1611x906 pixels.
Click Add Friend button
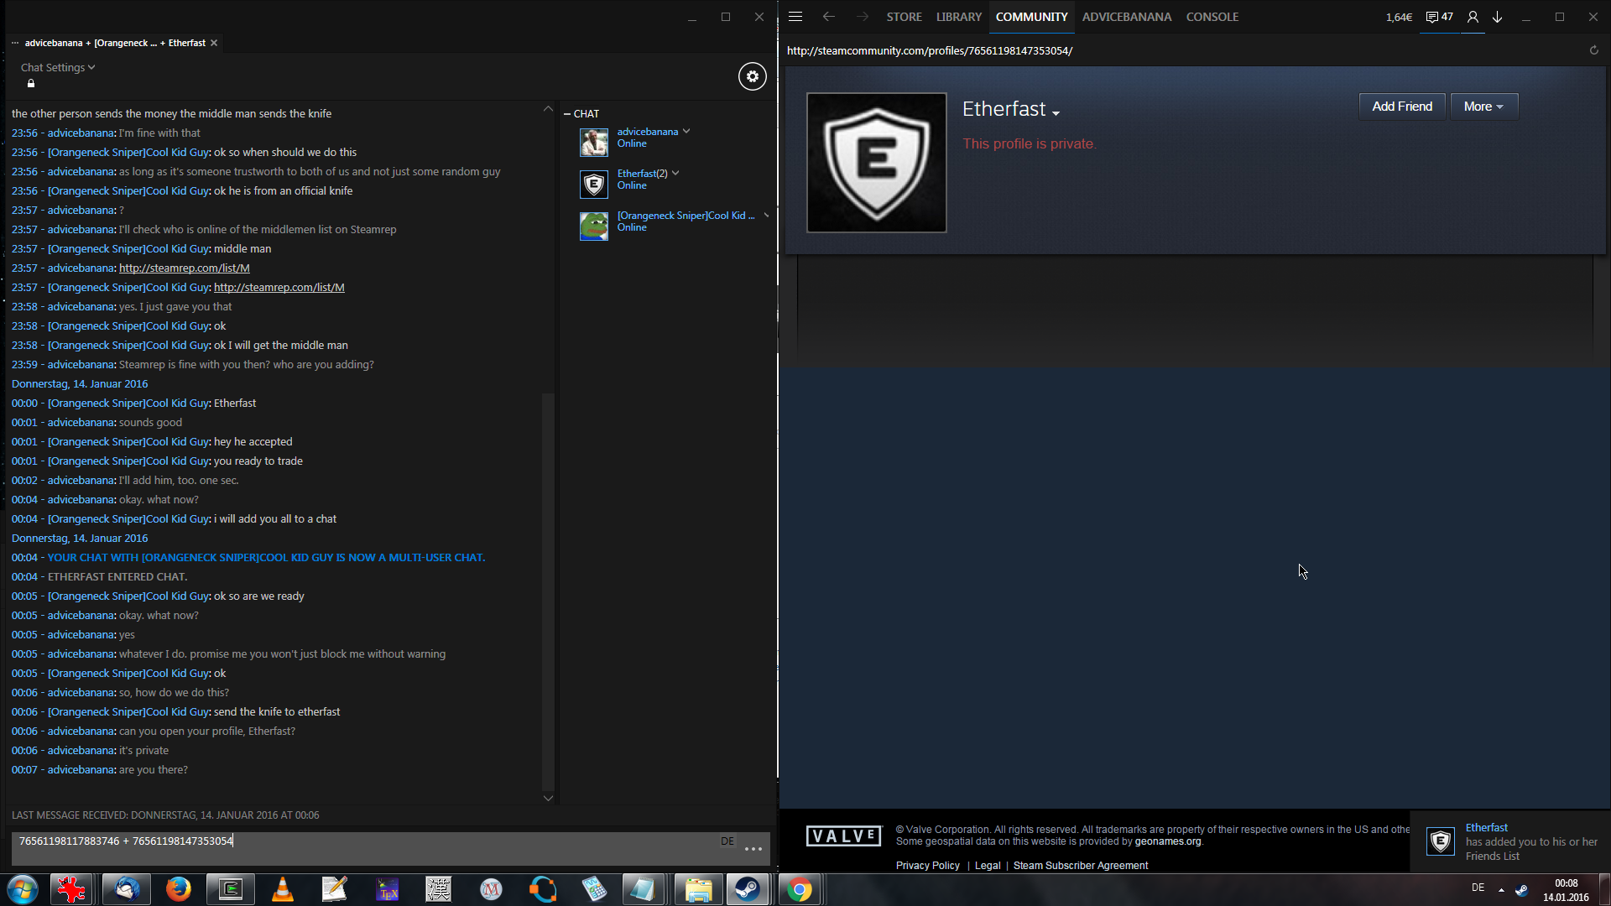point(1401,107)
